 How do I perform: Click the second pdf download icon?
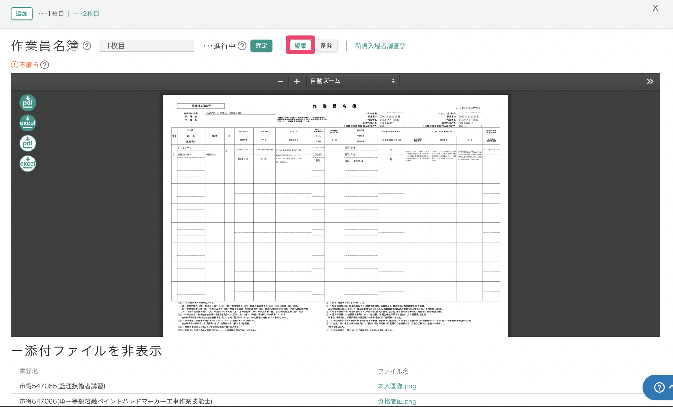tap(28, 143)
